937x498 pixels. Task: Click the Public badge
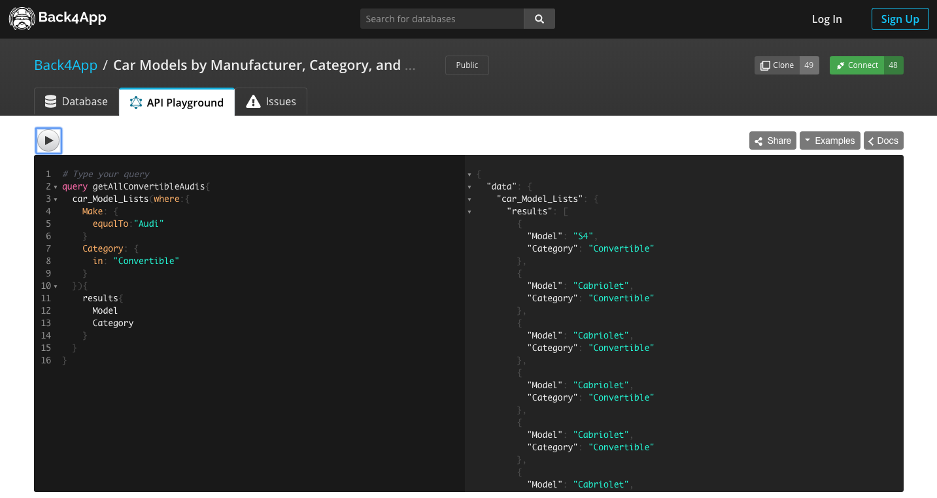coord(467,65)
